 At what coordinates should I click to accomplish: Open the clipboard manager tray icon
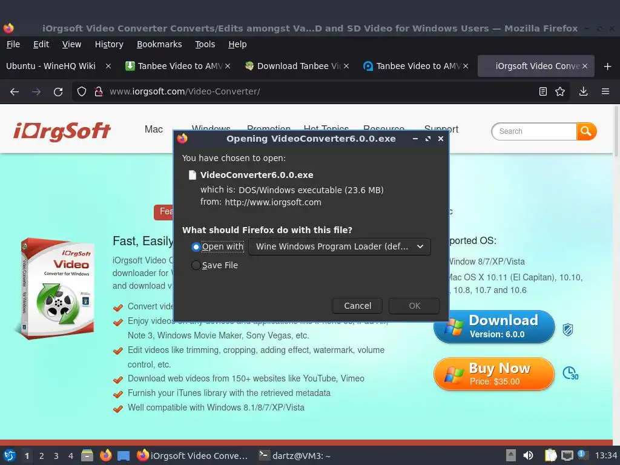tap(550, 456)
